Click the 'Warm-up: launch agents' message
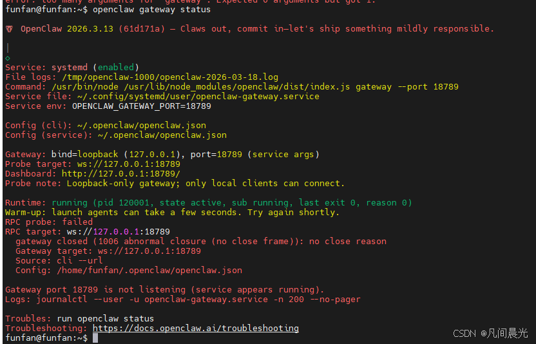 [x=172, y=213]
